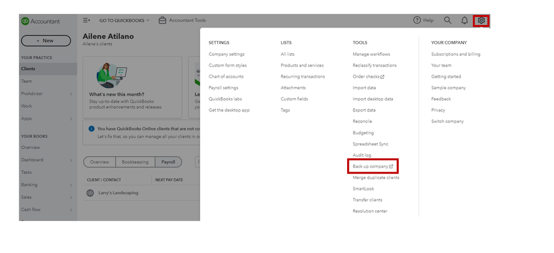This screenshot has width=554, height=253.
Task: Open Company settings
Action: click(x=226, y=54)
